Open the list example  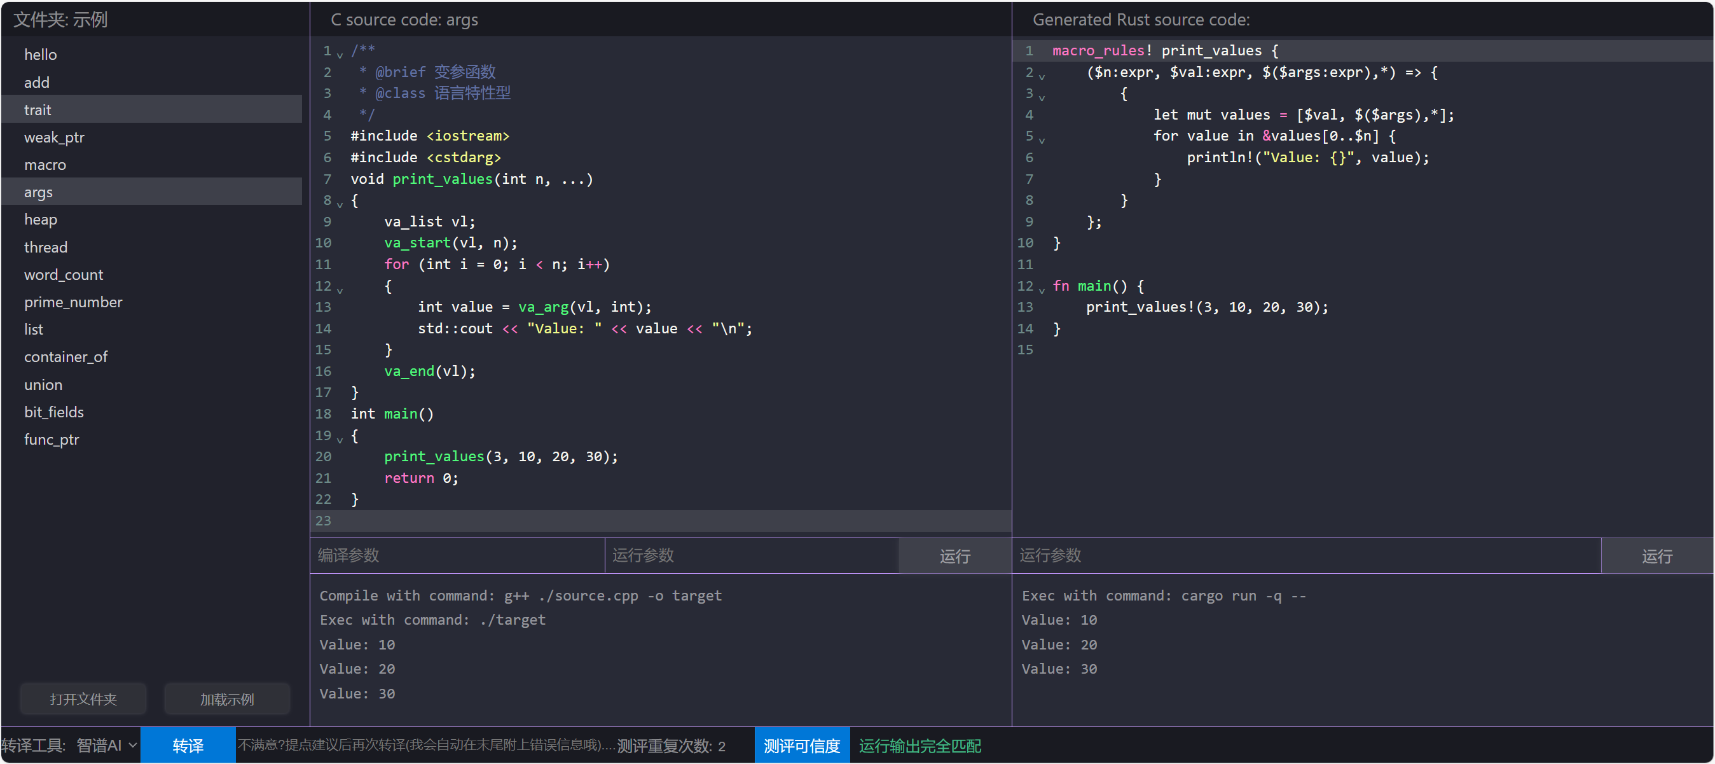click(x=152, y=329)
